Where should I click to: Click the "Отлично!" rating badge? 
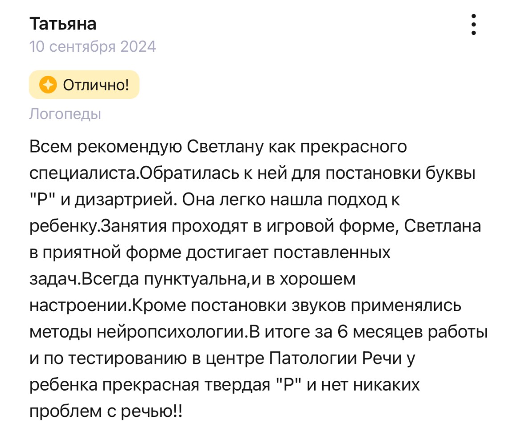tap(84, 84)
